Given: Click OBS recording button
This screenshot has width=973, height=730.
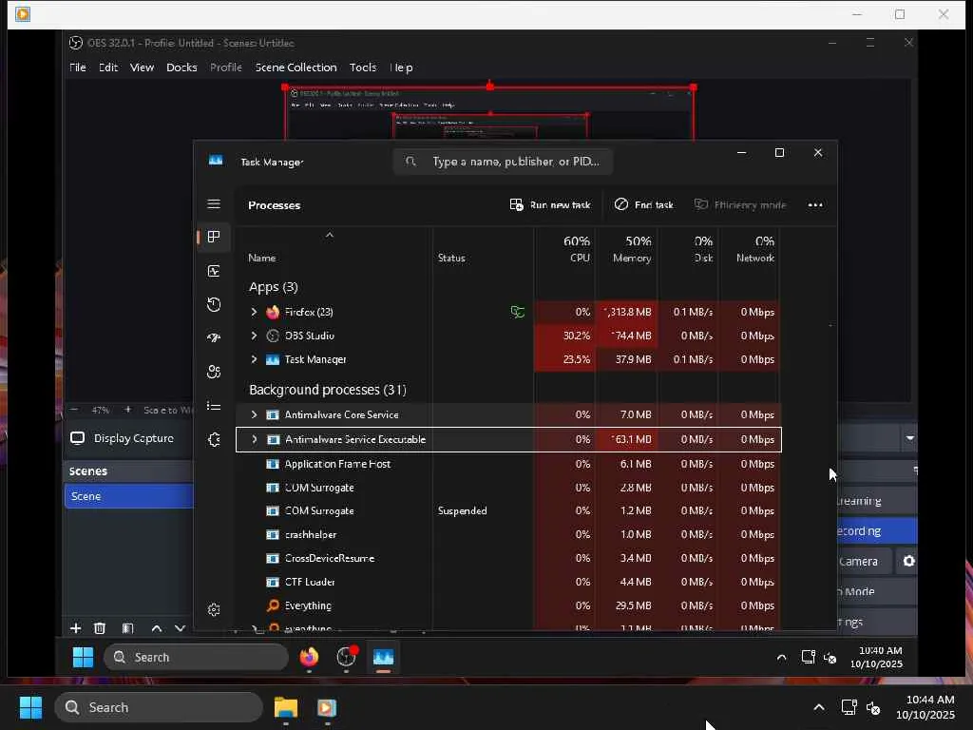Looking at the screenshot, I should [x=877, y=530].
